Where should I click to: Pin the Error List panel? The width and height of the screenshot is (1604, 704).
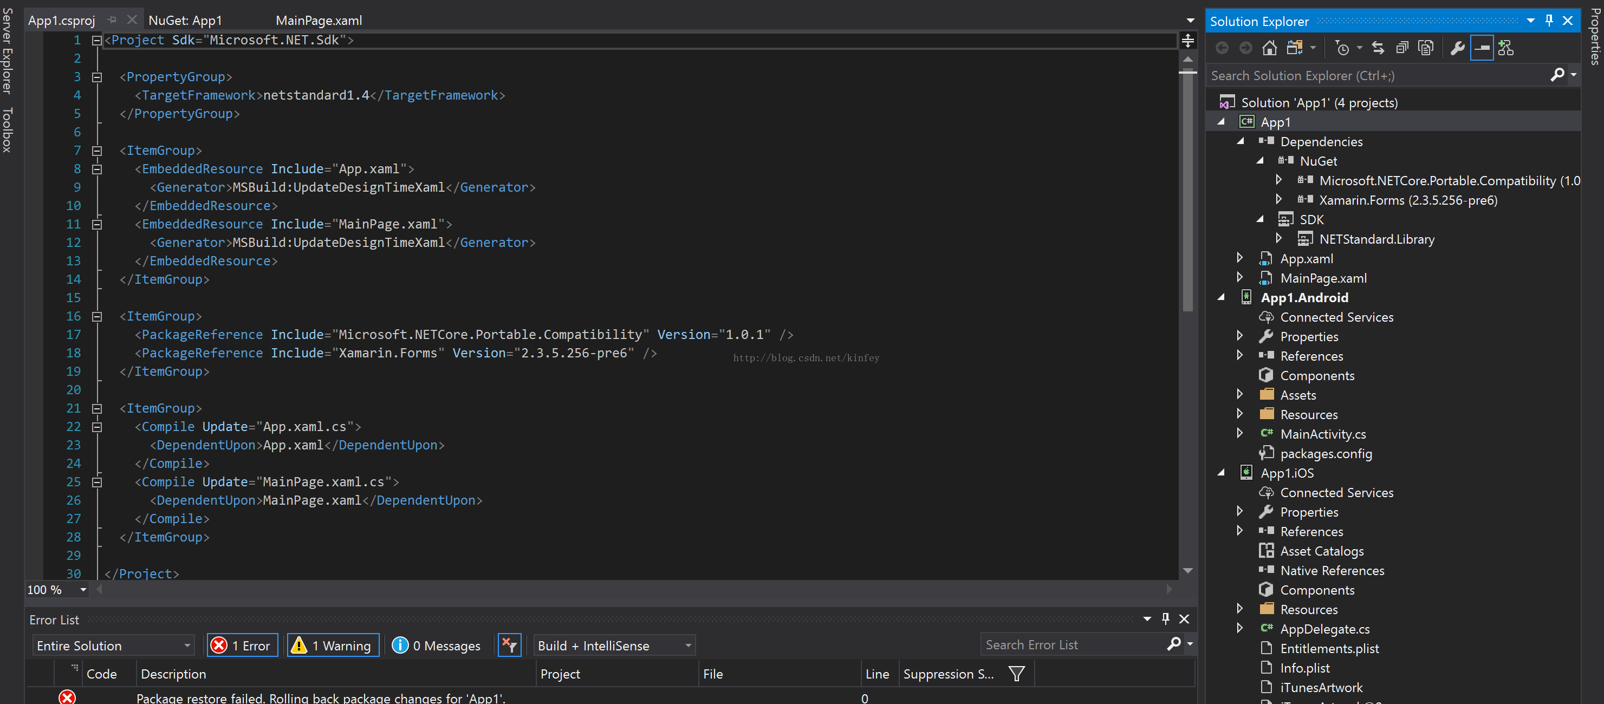click(1166, 619)
